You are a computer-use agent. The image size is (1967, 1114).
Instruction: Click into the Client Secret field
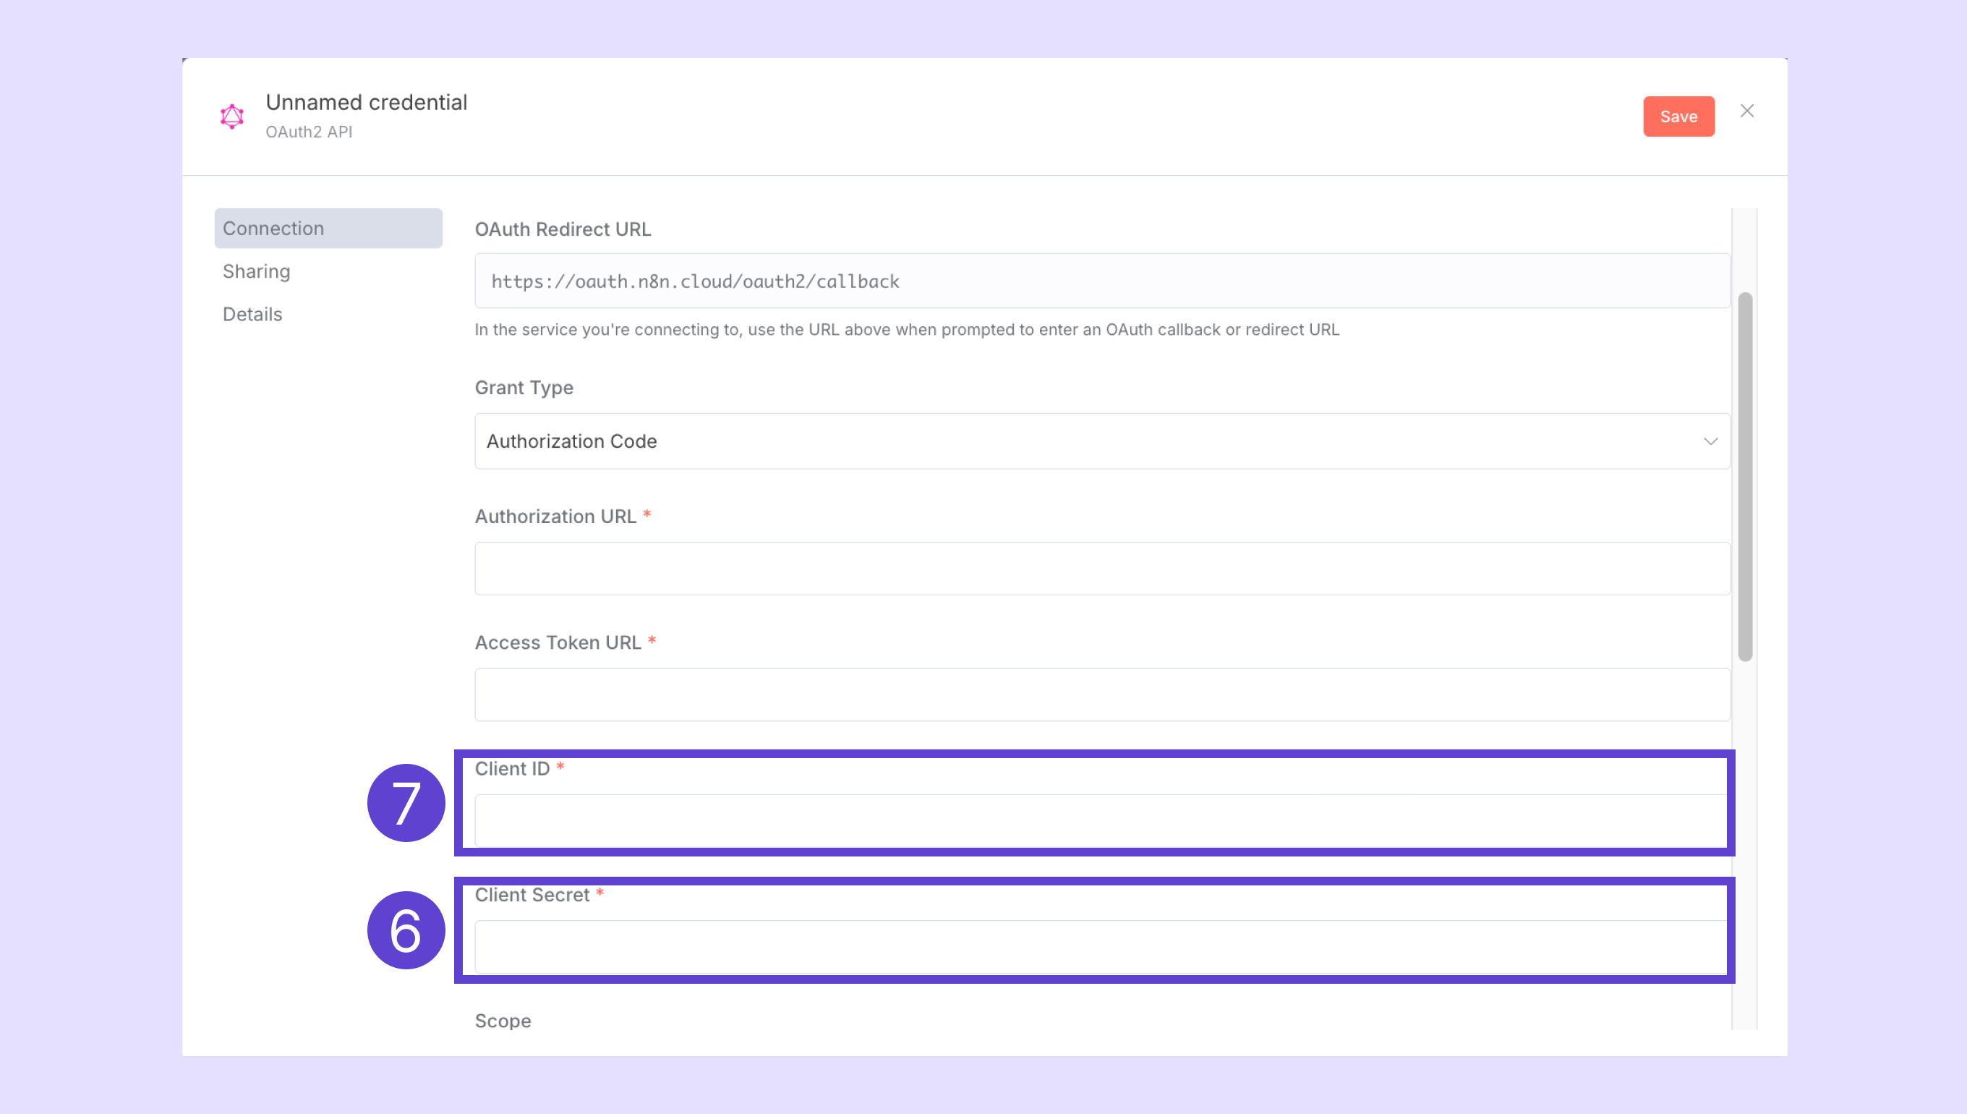pos(1101,946)
